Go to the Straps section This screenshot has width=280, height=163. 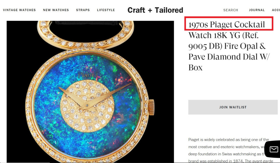point(83,10)
